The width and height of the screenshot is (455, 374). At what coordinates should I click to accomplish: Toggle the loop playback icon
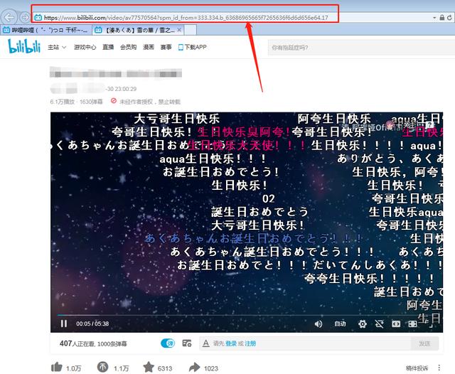click(379, 324)
